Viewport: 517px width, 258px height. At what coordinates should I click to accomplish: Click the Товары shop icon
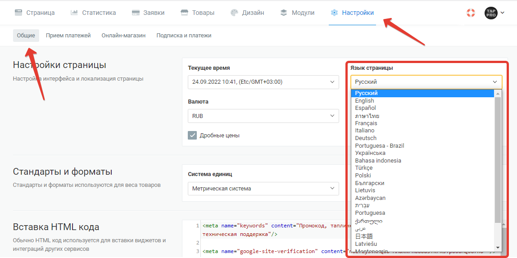pyautogui.click(x=185, y=13)
